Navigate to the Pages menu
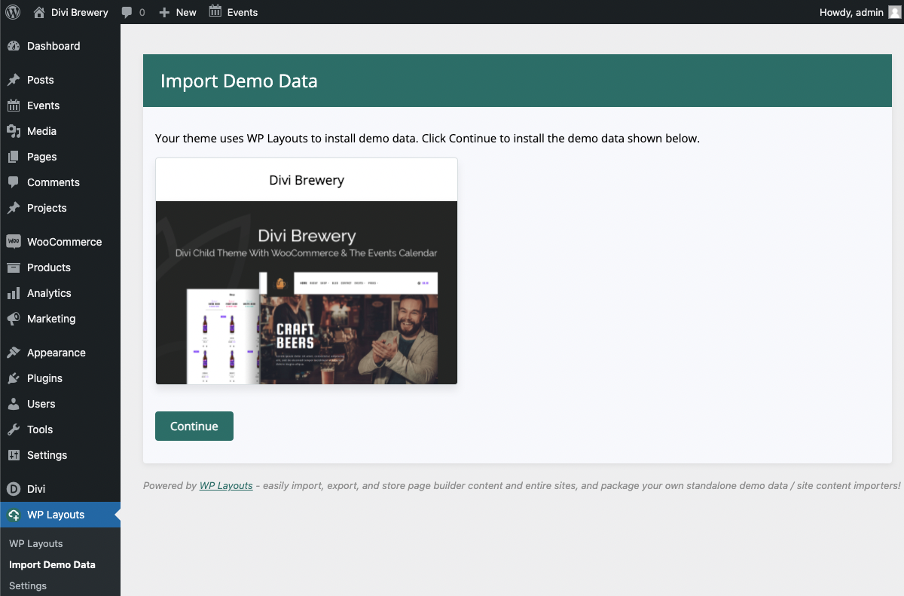Image resolution: width=904 pixels, height=596 pixels. point(60,157)
